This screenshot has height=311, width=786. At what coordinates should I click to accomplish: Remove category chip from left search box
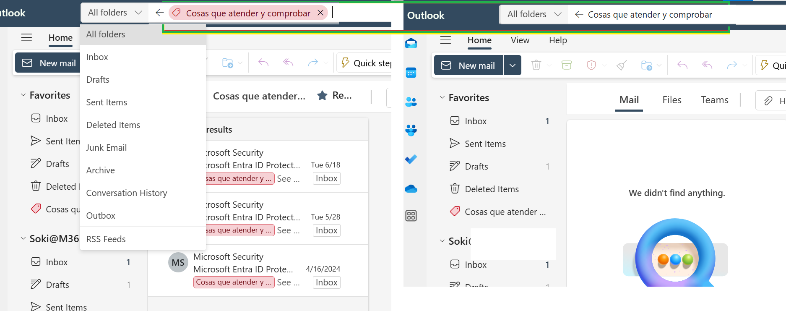[320, 13]
